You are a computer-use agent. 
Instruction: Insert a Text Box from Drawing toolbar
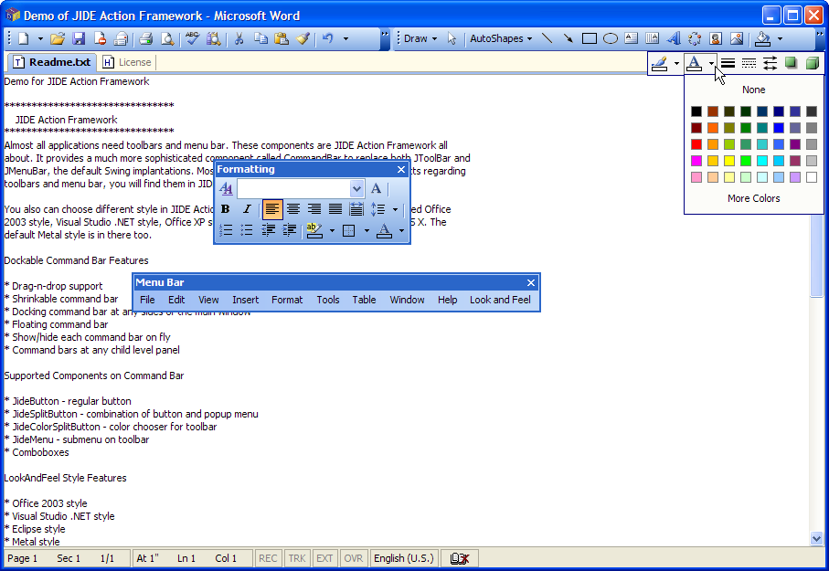632,38
